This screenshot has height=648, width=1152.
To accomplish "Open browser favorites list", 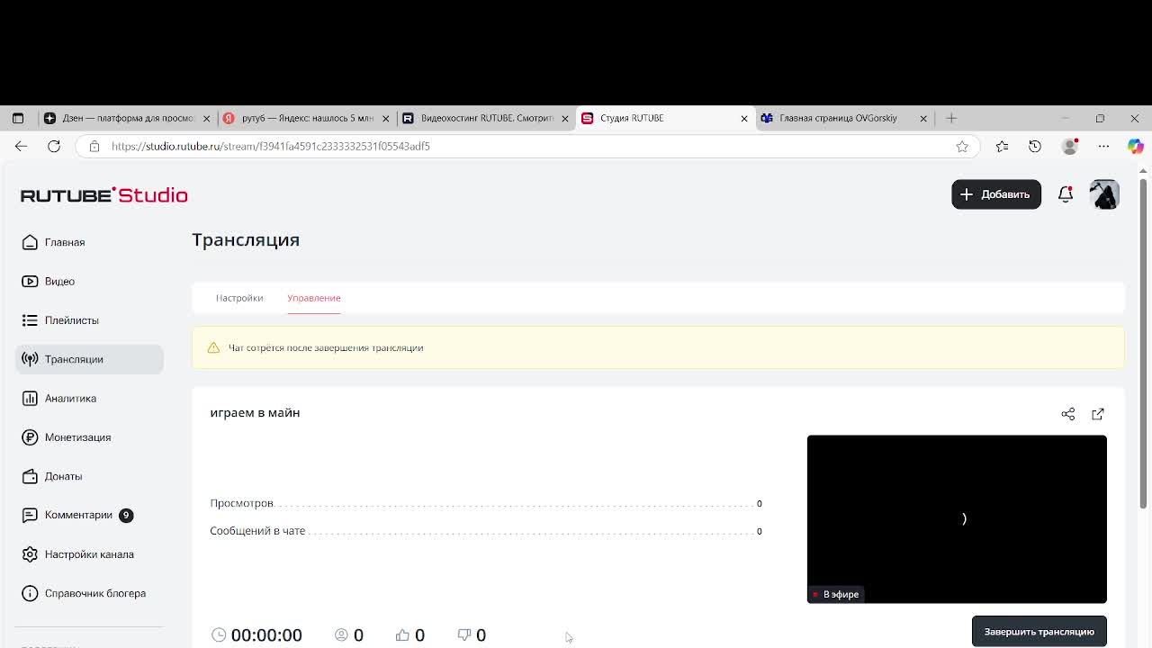I will pos(1002,146).
